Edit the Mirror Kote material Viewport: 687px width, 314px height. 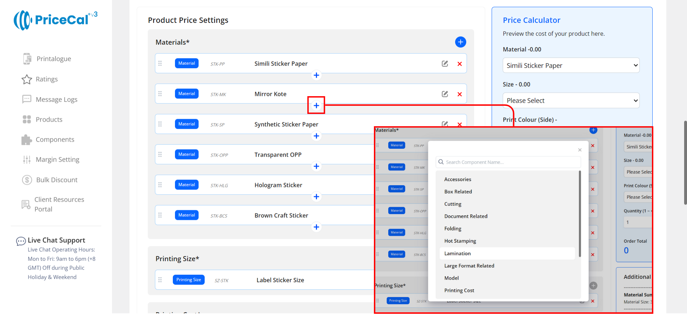(445, 94)
